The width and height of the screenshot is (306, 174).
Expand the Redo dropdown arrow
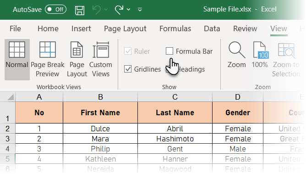point(128,9)
